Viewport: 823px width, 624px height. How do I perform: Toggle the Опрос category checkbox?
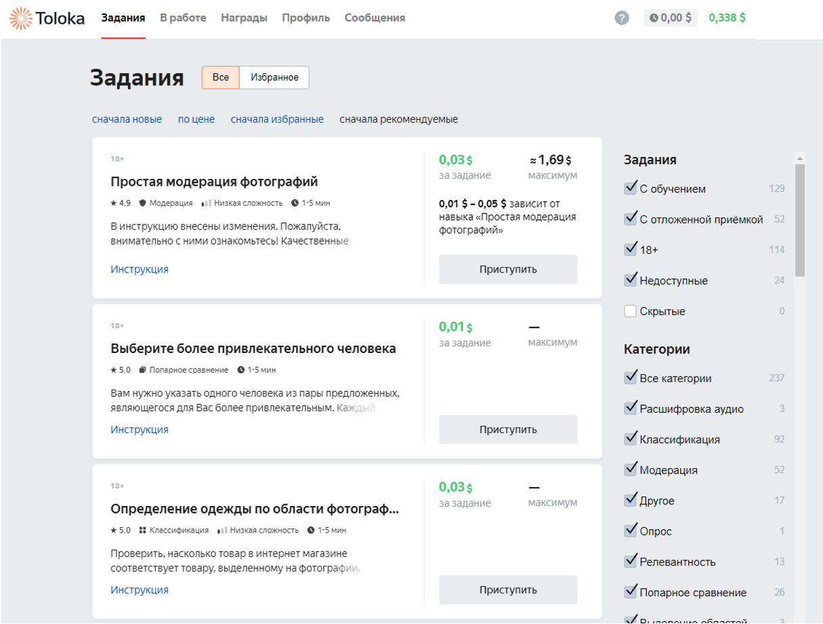coord(630,531)
